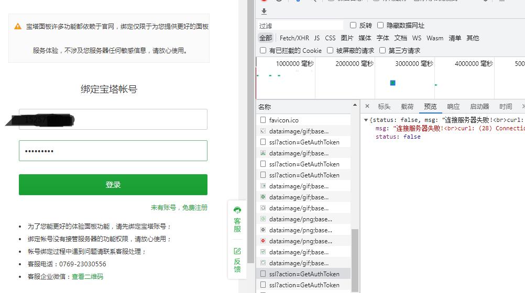Click the page vertical scrollbar beside form
Screen dimensions: 525x293
point(250,132)
